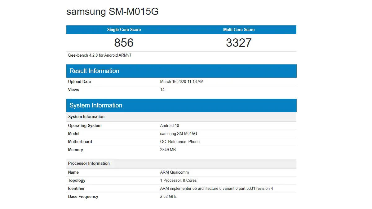This screenshot has height=209, width=372.
Task: Click the Memory label
Action: point(75,150)
